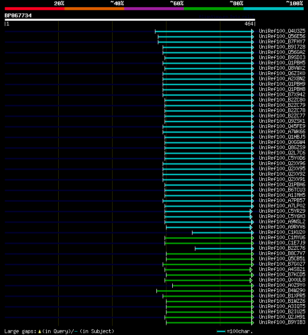308x335 pixels.
Task: Select the UniRef100_A4S821 label
Action: pyautogui.click(x=282, y=269)
